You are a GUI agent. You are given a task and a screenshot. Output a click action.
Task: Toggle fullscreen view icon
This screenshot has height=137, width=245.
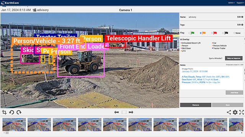coord(242,112)
